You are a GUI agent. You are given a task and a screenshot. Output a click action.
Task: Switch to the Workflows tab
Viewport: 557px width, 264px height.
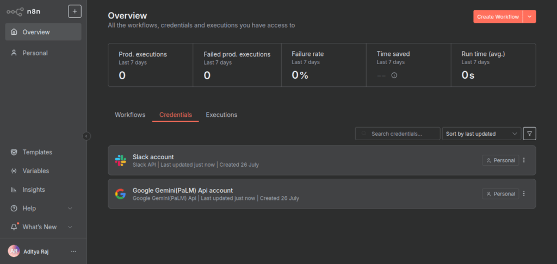(x=130, y=115)
